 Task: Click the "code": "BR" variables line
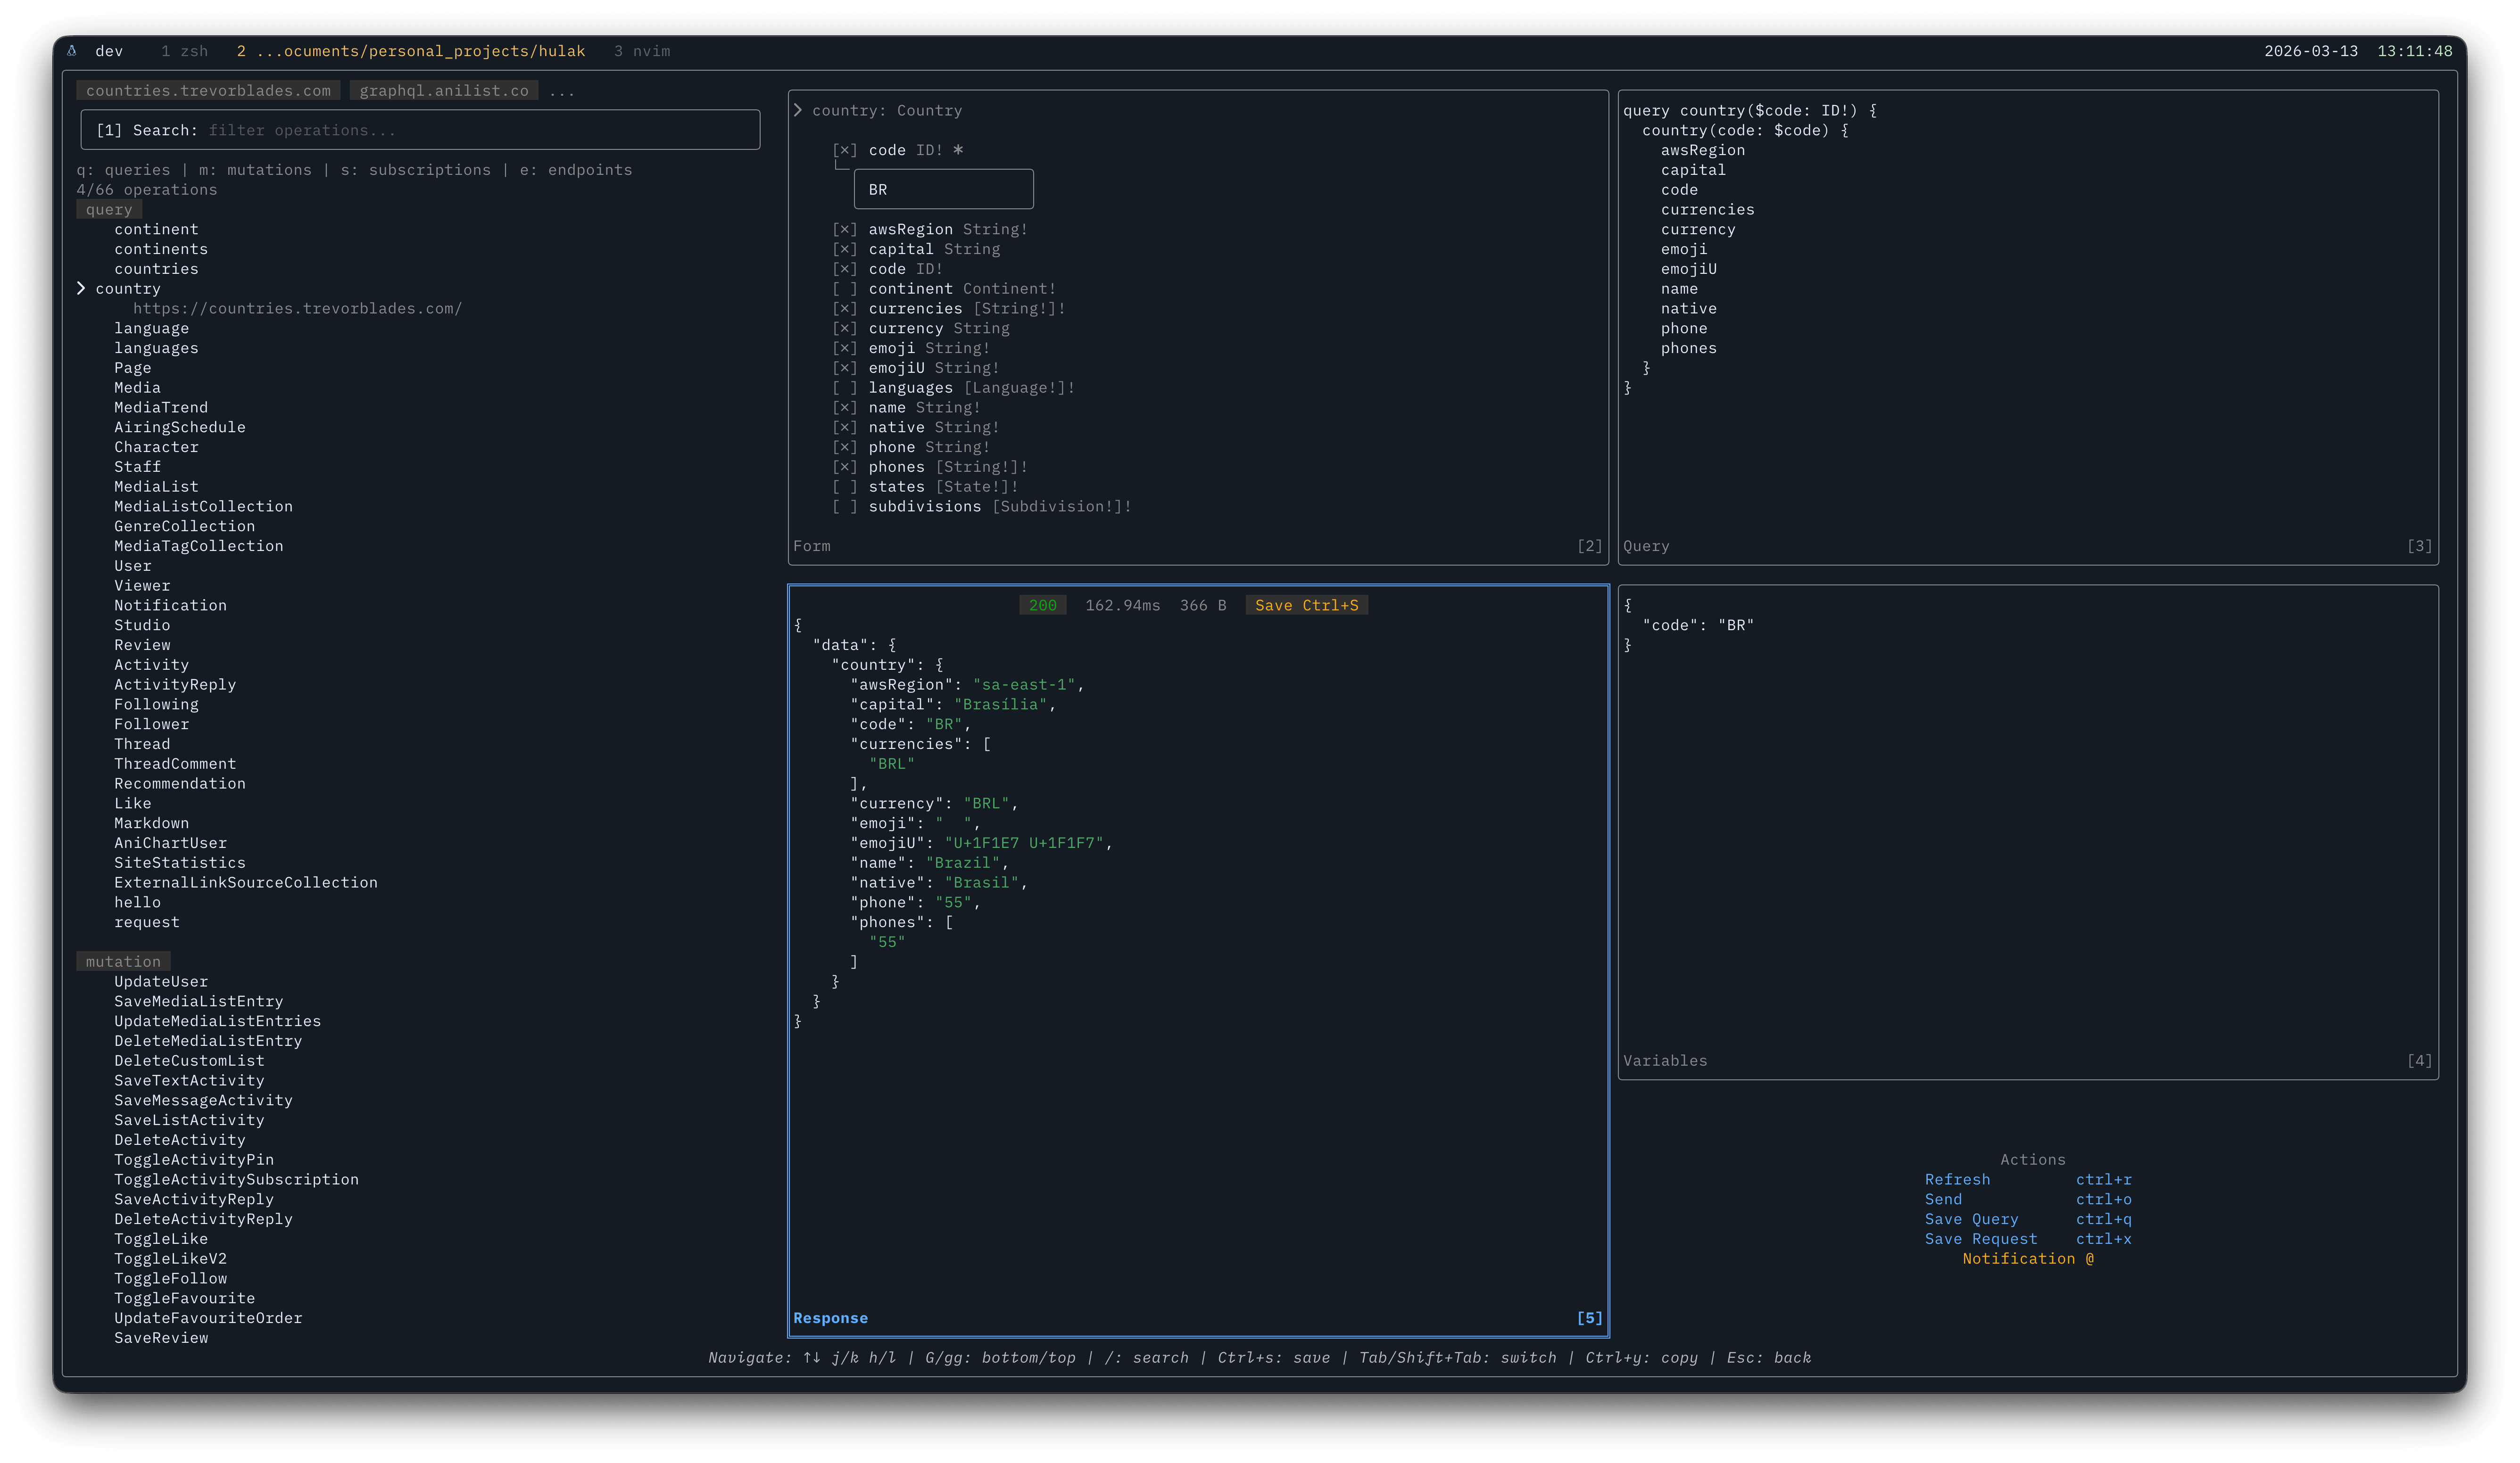point(1698,625)
